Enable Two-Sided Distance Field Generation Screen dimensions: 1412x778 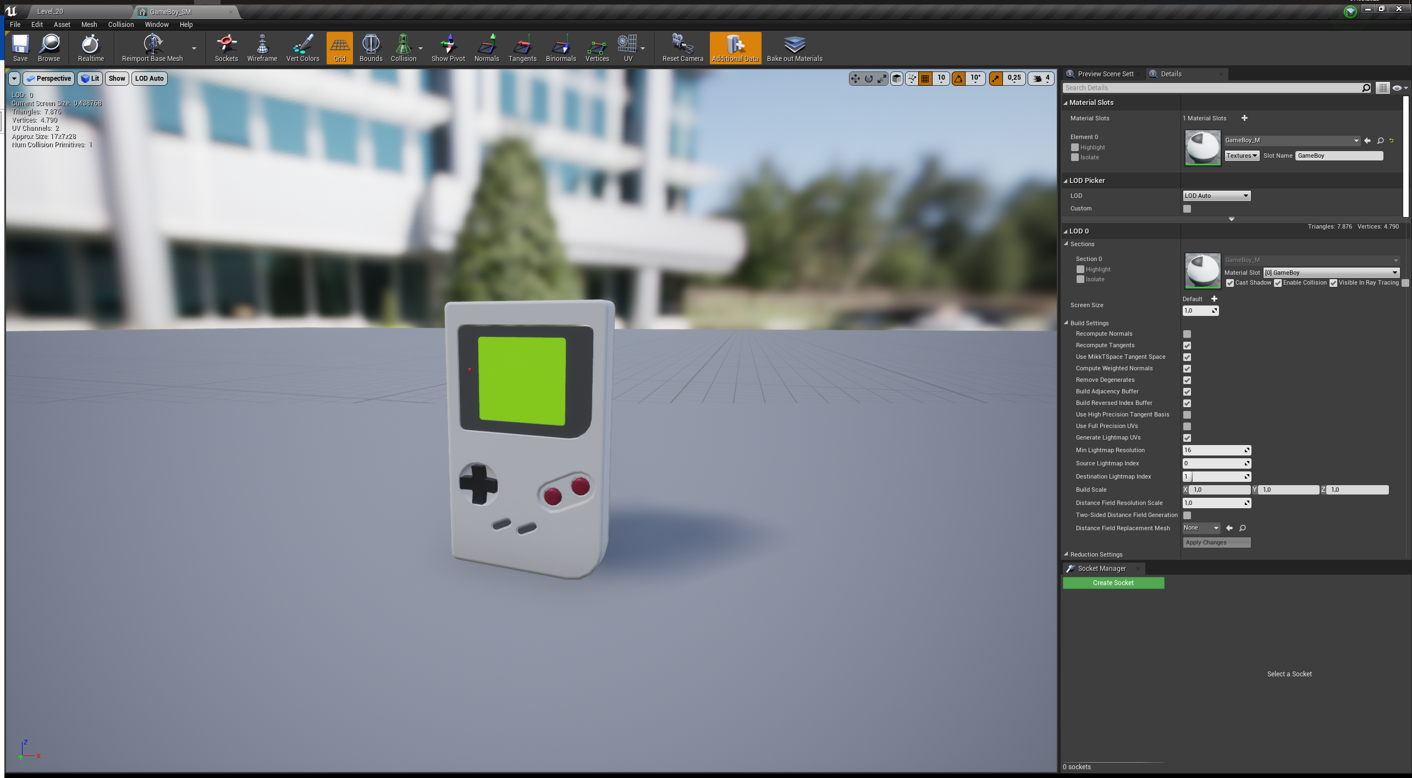1187,515
